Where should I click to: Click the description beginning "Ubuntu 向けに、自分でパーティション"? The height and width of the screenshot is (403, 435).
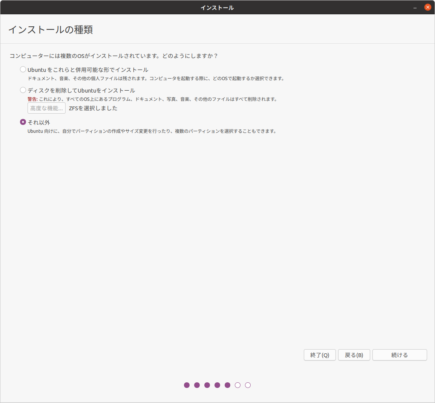[152, 131]
